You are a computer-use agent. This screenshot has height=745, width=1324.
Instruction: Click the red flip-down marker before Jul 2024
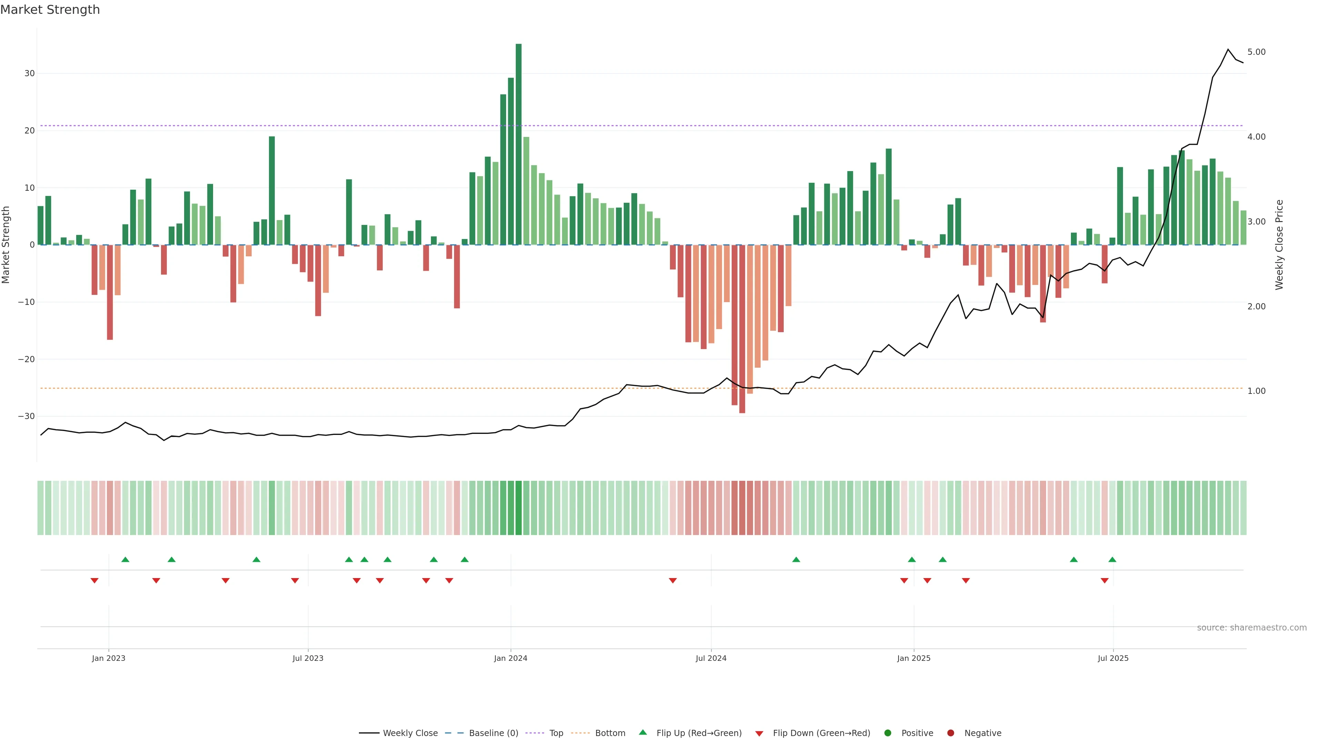pyautogui.click(x=673, y=580)
